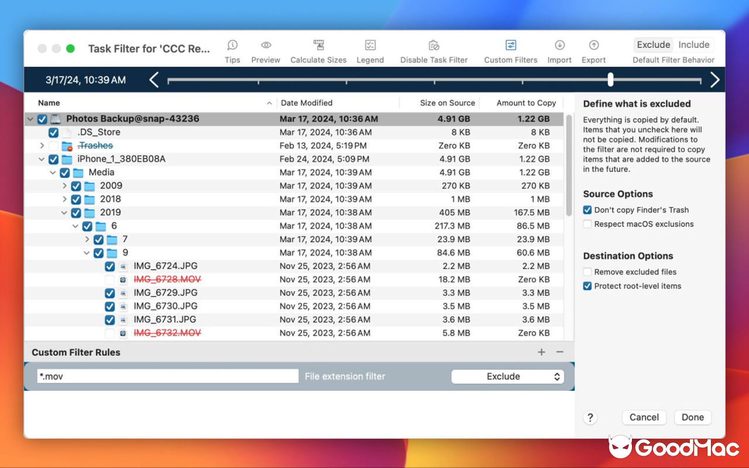Click inside the *.mov filter text field
This screenshot has height=468, width=749.
click(x=167, y=376)
